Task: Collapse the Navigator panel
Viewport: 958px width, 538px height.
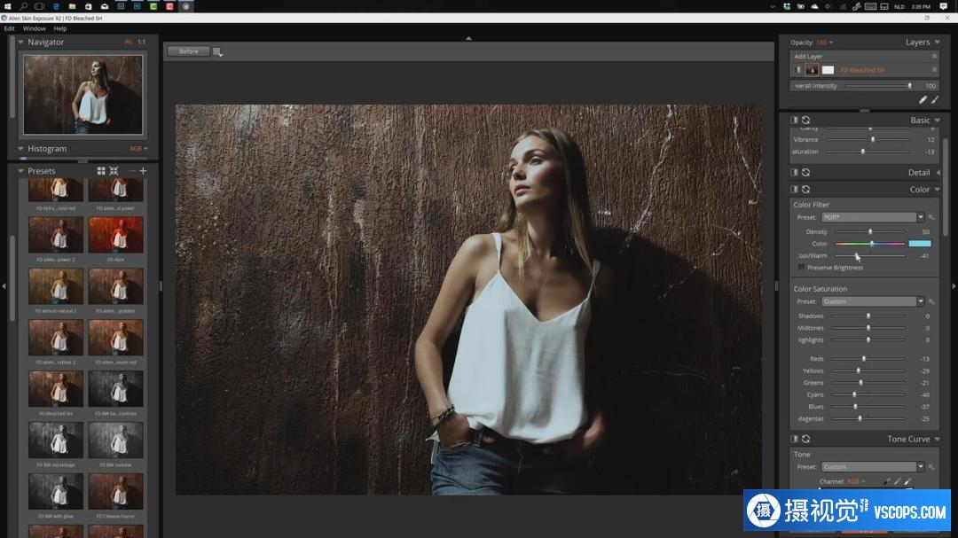Action: (20, 43)
